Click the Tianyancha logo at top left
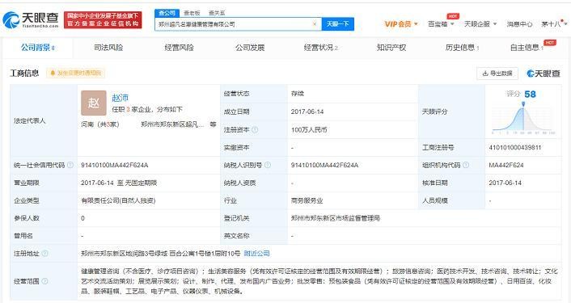Viewport: 571px width, 303px height. [31, 19]
